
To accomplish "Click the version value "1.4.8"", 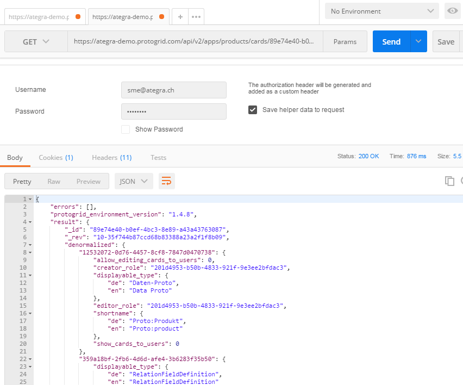I will coord(181,214).
